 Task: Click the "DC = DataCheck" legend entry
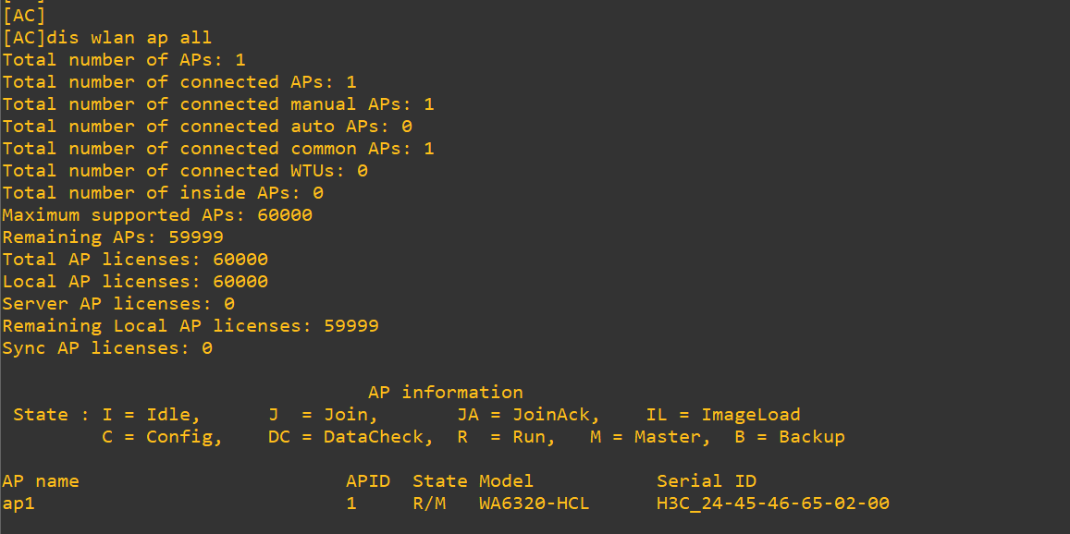[350, 437]
